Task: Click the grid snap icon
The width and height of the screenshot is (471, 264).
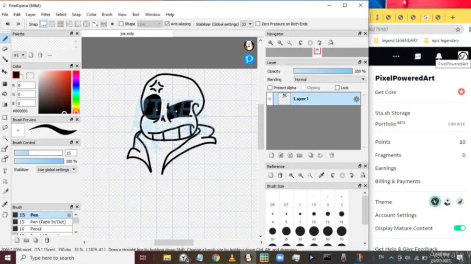Action: pos(60,24)
